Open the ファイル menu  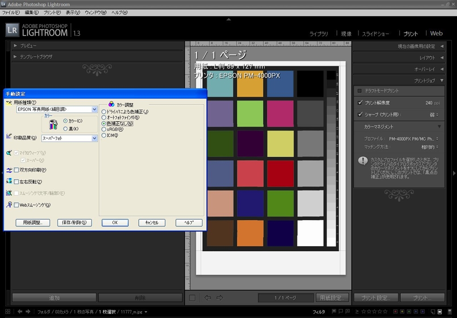click(x=11, y=13)
